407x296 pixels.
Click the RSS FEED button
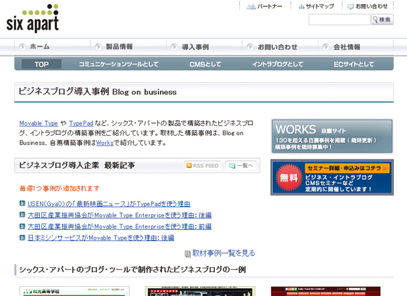[x=203, y=165]
